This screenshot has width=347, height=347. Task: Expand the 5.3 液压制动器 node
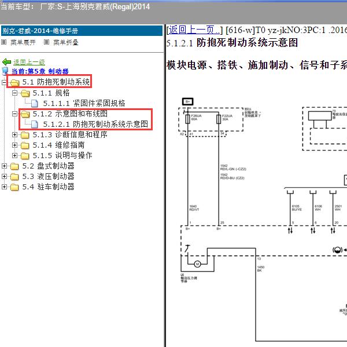pos(4,176)
